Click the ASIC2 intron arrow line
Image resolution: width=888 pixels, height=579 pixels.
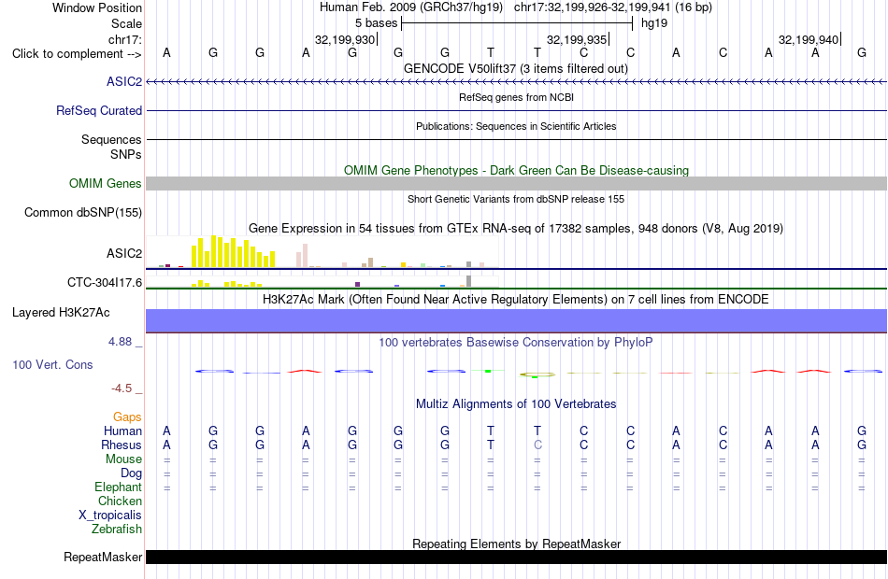[516, 82]
